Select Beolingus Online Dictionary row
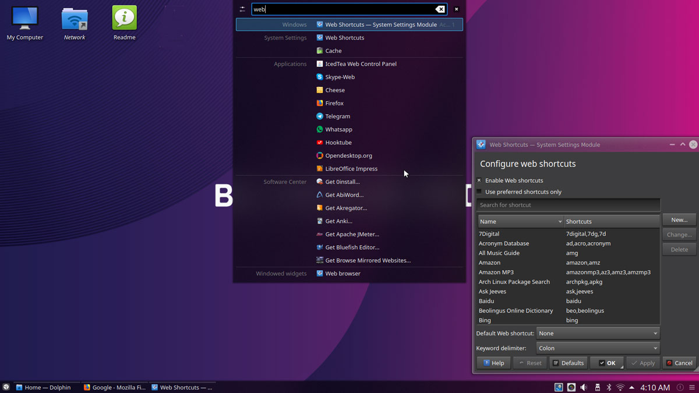 coord(569,310)
